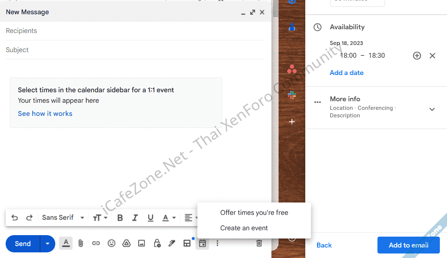
Task: Discard the draft with the trash icon
Action: tap(259, 243)
